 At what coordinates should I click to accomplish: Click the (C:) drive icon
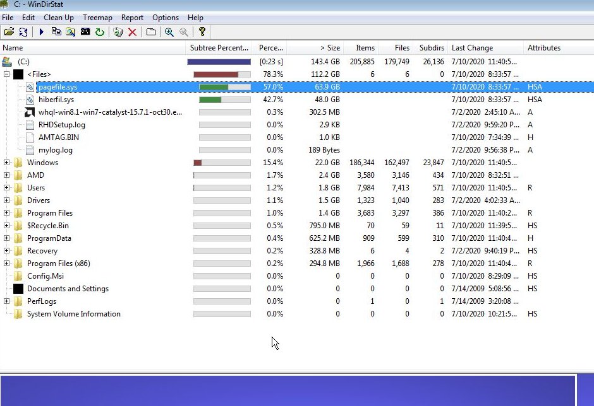click(7, 62)
